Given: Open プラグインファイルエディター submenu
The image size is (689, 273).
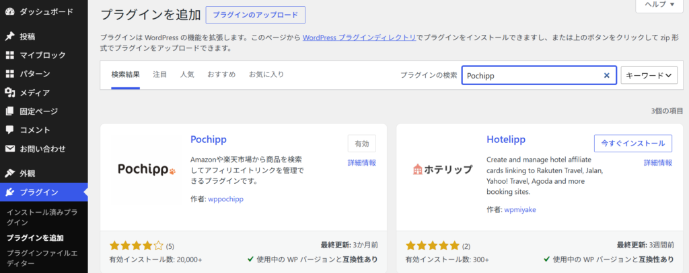Looking at the screenshot, I should point(42,258).
